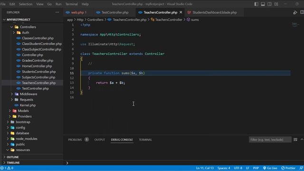Click the Controllers breadcrumb segment
This screenshot has height=171, width=304.
(x=95, y=20)
